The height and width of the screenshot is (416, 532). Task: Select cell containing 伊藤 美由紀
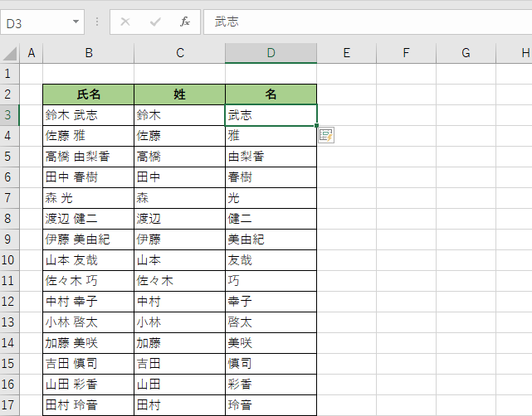click(x=89, y=239)
